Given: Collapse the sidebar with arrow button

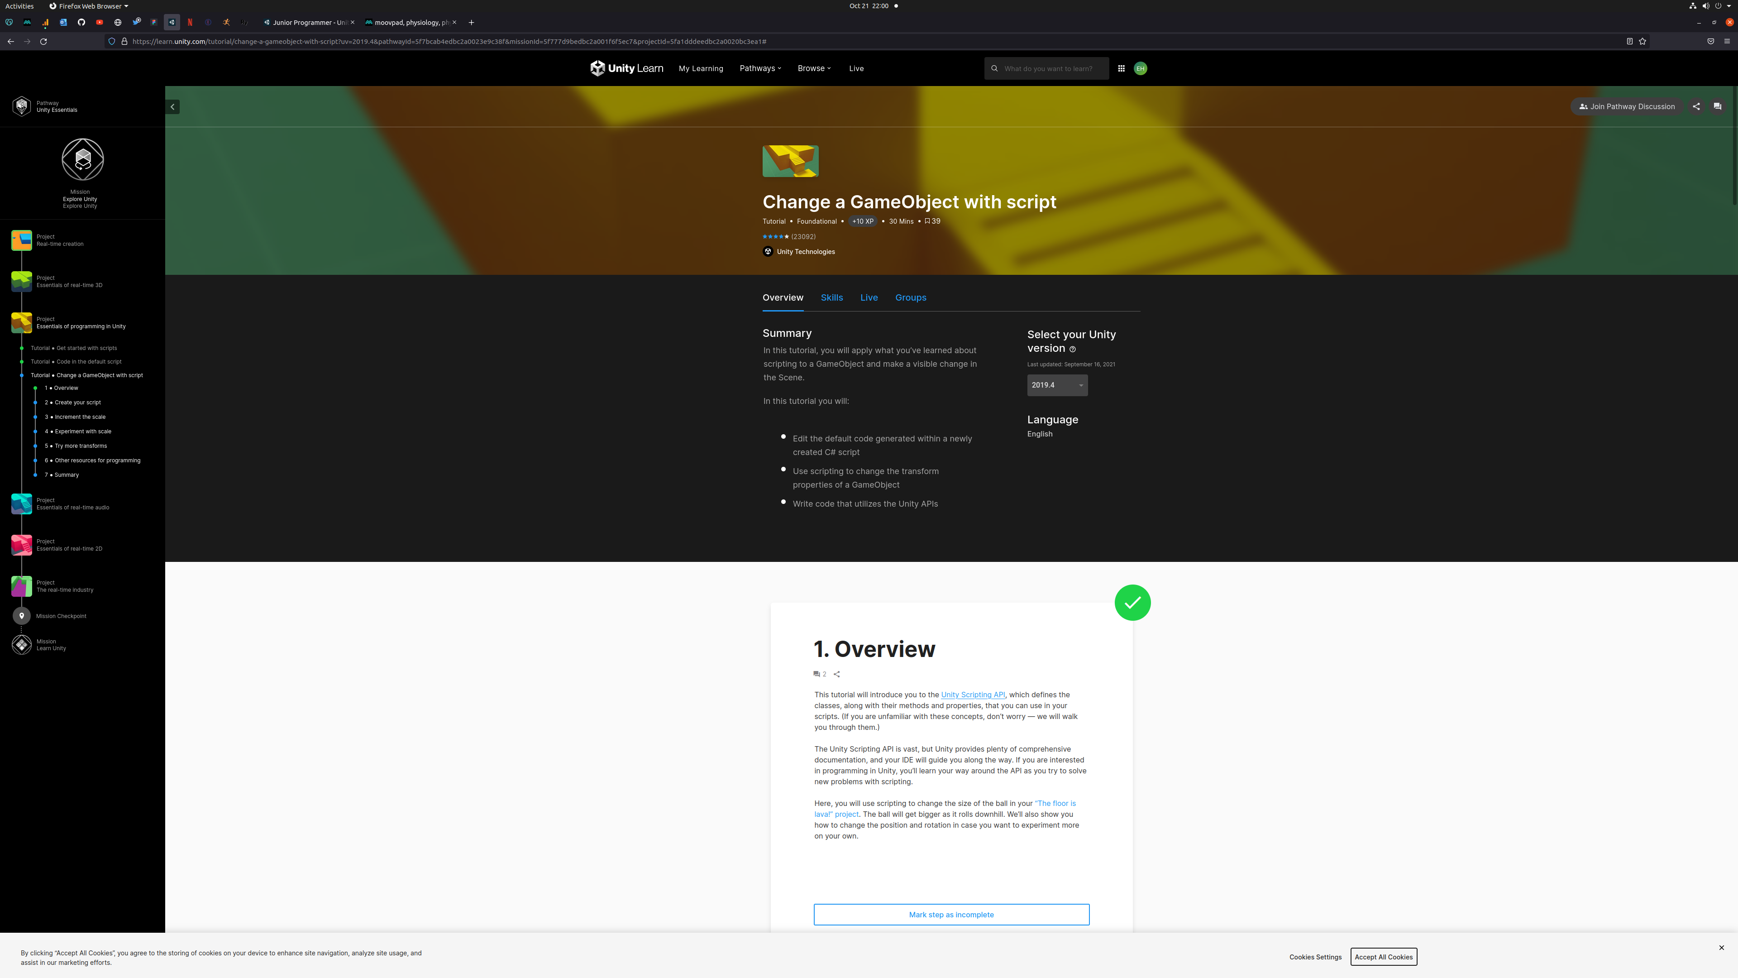Looking at the screenshot, I should [x=173, y=107].
